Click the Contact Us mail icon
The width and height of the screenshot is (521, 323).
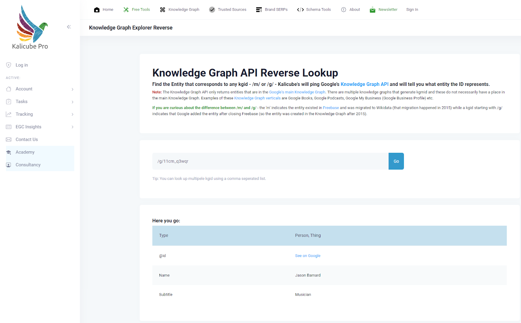point(9,140)
